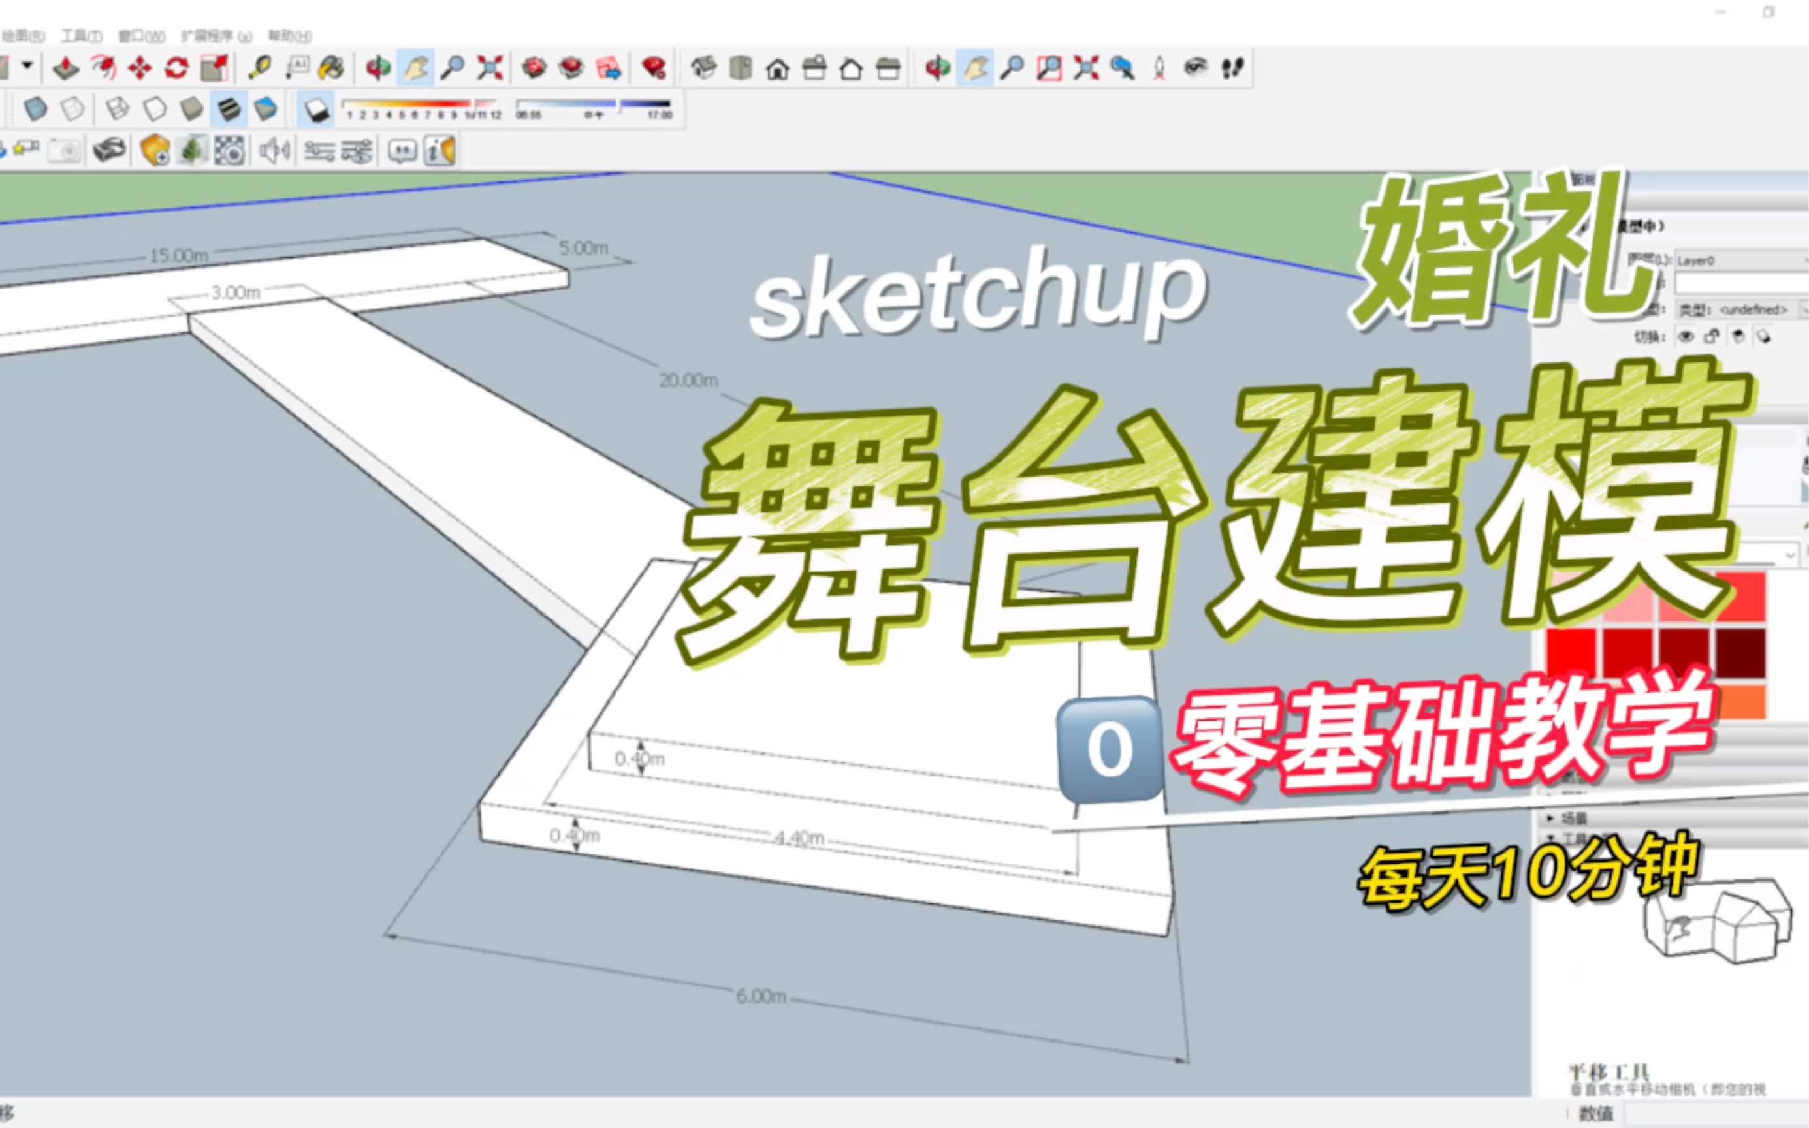Open the 窗口(W) menu

(141, 36)
